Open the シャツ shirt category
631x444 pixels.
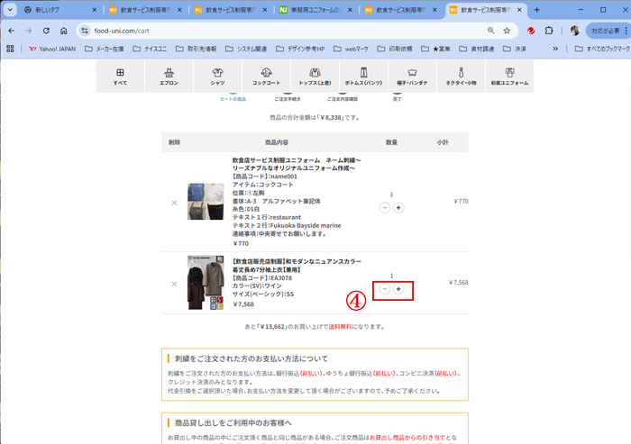tap(218, 77)
